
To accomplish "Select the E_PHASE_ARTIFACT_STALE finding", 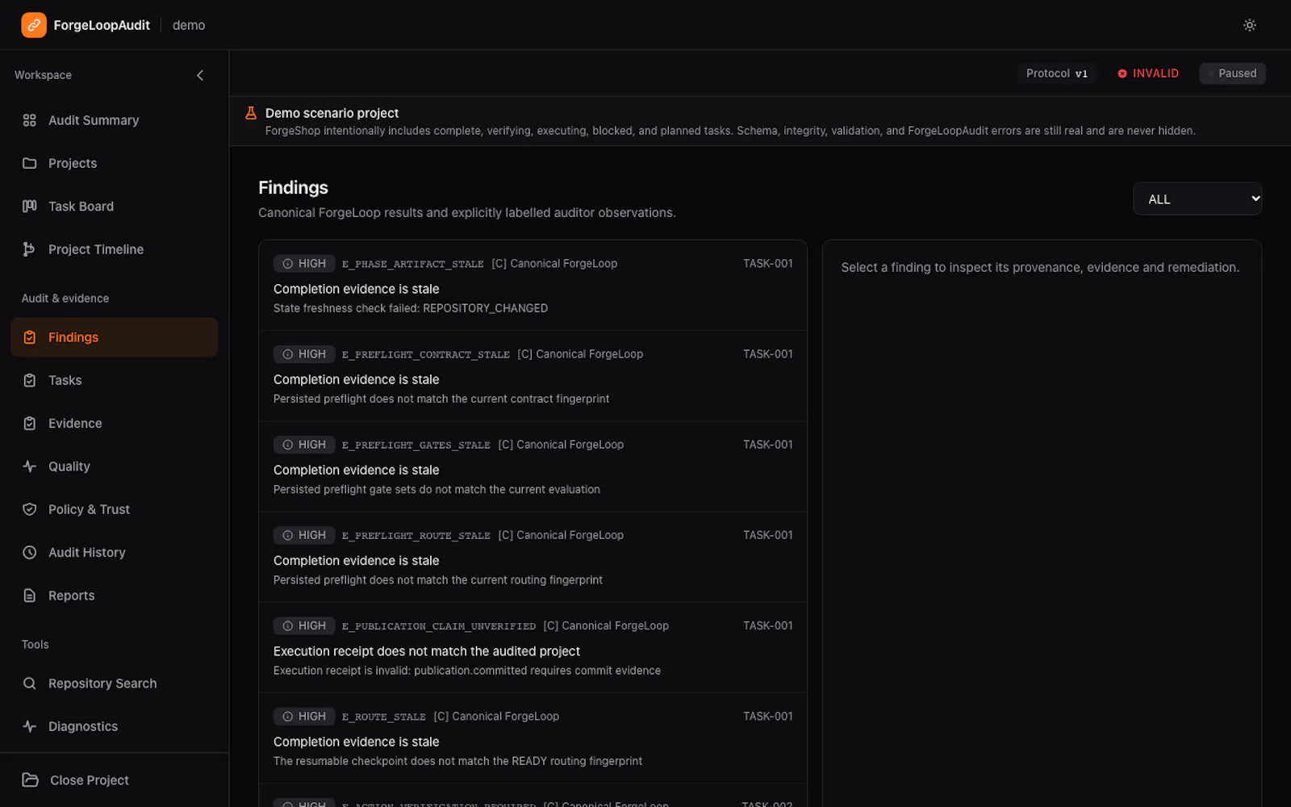I will pos(533,286).
